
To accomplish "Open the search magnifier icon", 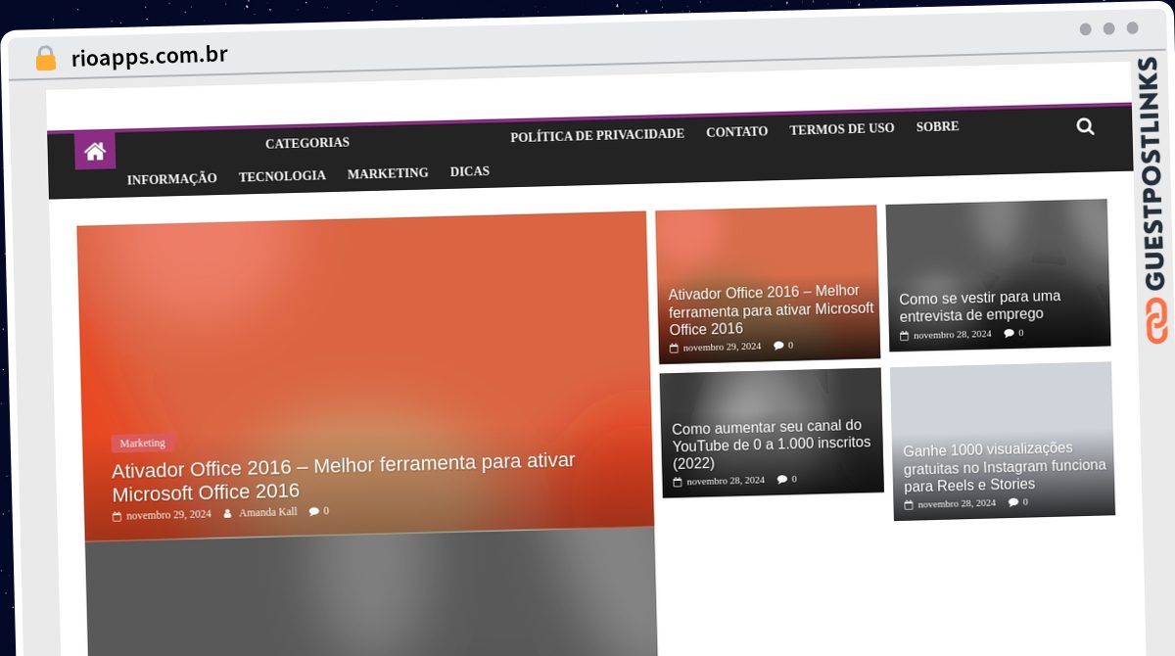I will (x=1085, y=126).
